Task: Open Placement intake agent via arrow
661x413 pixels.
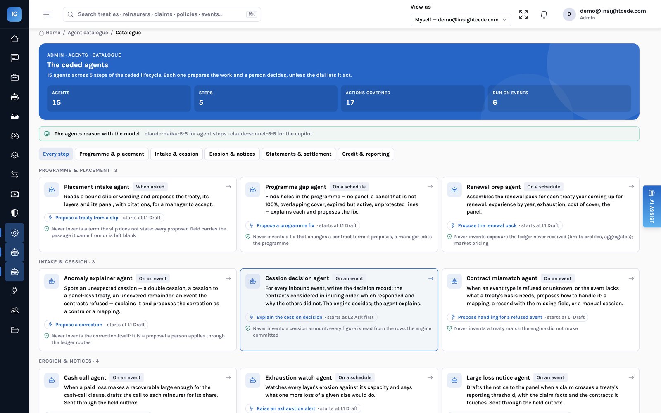Action: pyautogui.click(x=228, y=187)
